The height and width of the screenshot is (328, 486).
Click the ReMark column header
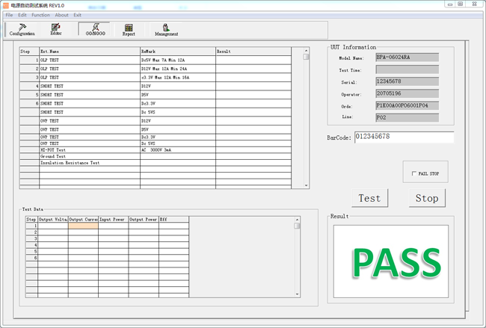[178, 52]
